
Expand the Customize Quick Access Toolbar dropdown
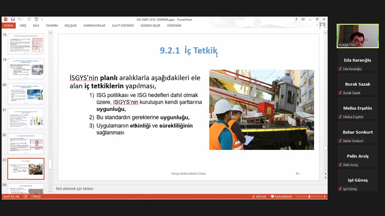pyautogui.click(x=42, y=19)
